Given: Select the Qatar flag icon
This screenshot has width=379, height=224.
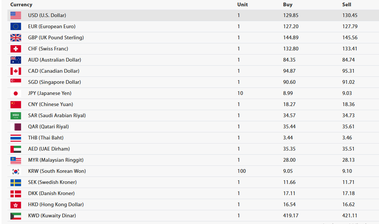Looking at the screenshot, I should (x=16, y=126).
